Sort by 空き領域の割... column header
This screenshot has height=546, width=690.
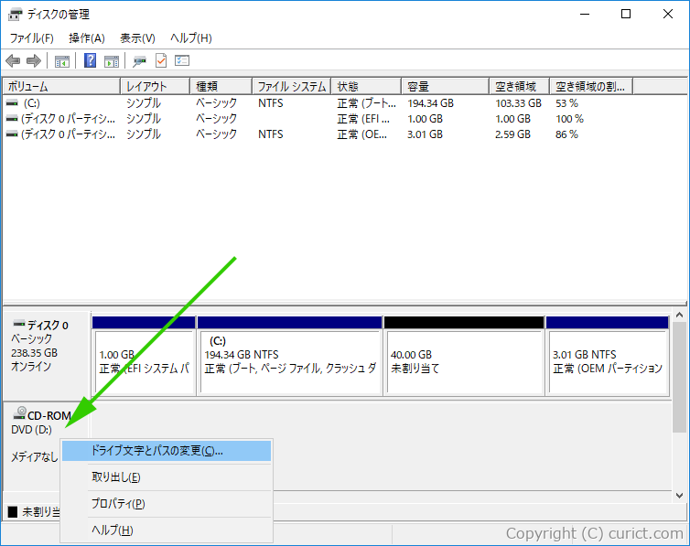591,87
